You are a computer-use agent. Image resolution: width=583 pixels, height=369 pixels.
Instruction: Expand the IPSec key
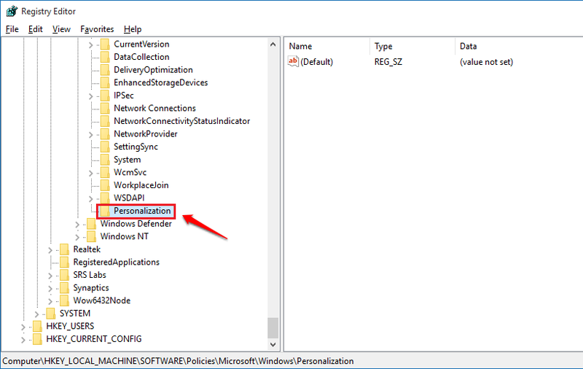90,96
